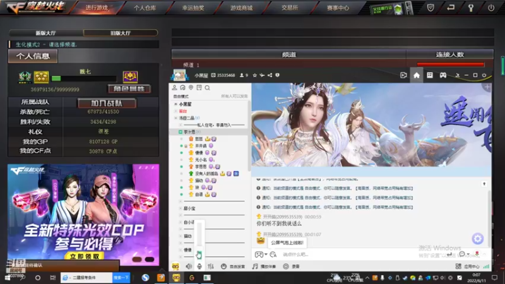Click the channel list vertical scrollbar

point(249,135)
